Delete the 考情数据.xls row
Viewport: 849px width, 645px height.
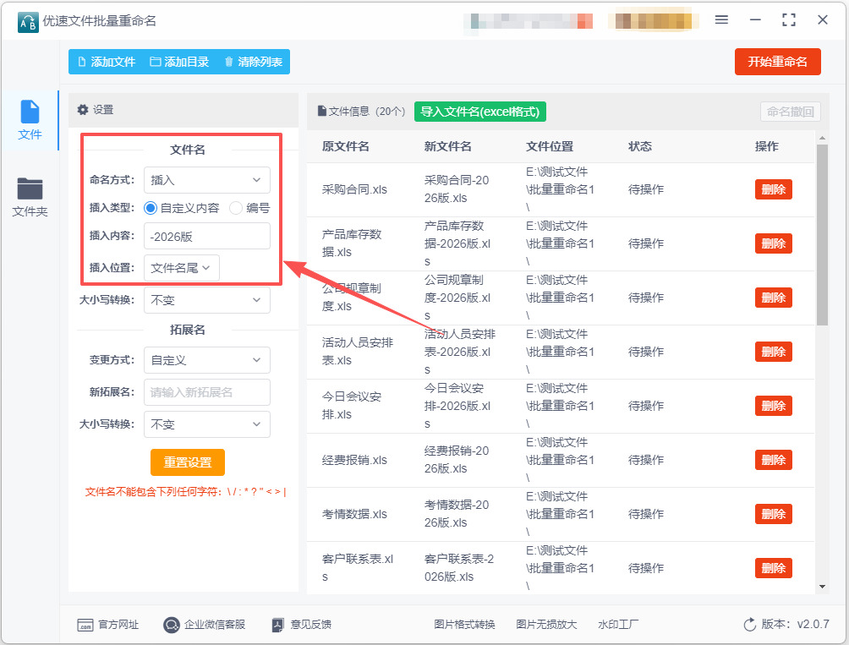point(773,514)
